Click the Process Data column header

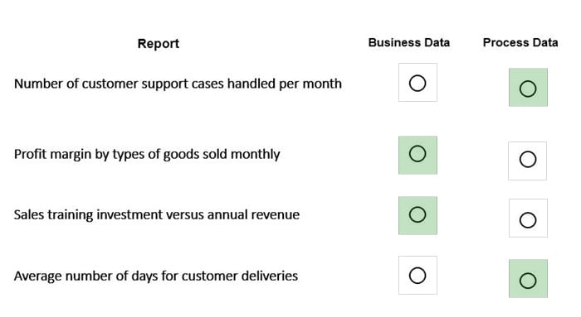pyautogui.click(x=520, y=42)
